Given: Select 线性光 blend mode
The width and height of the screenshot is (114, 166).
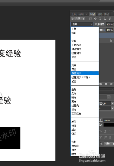Looking at the screenshot, I should (85, 106).
